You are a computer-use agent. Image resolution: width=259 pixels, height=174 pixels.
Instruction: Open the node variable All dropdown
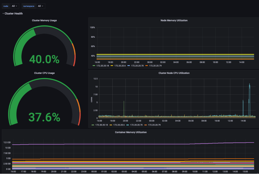click(15, 6)
